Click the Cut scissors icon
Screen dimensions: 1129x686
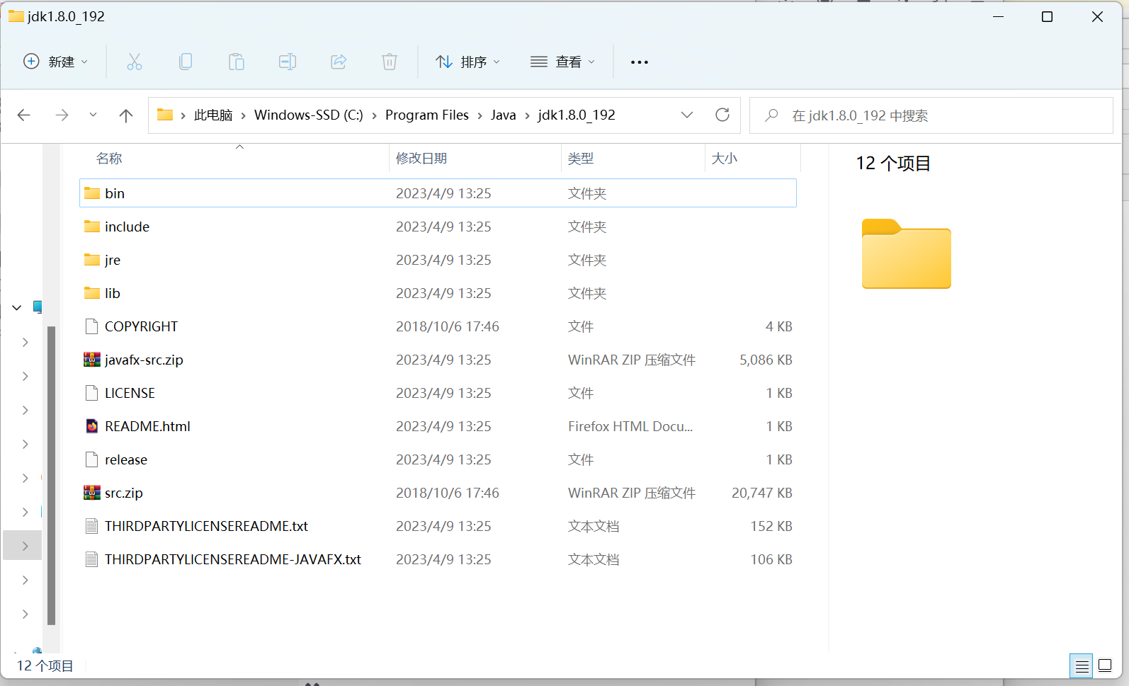tap(135, 62)
